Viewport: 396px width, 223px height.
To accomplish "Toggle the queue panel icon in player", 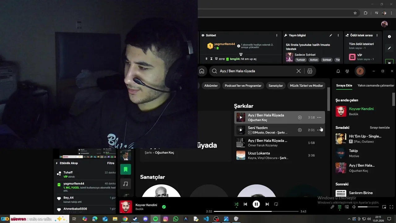I will [x=340, y=207].
